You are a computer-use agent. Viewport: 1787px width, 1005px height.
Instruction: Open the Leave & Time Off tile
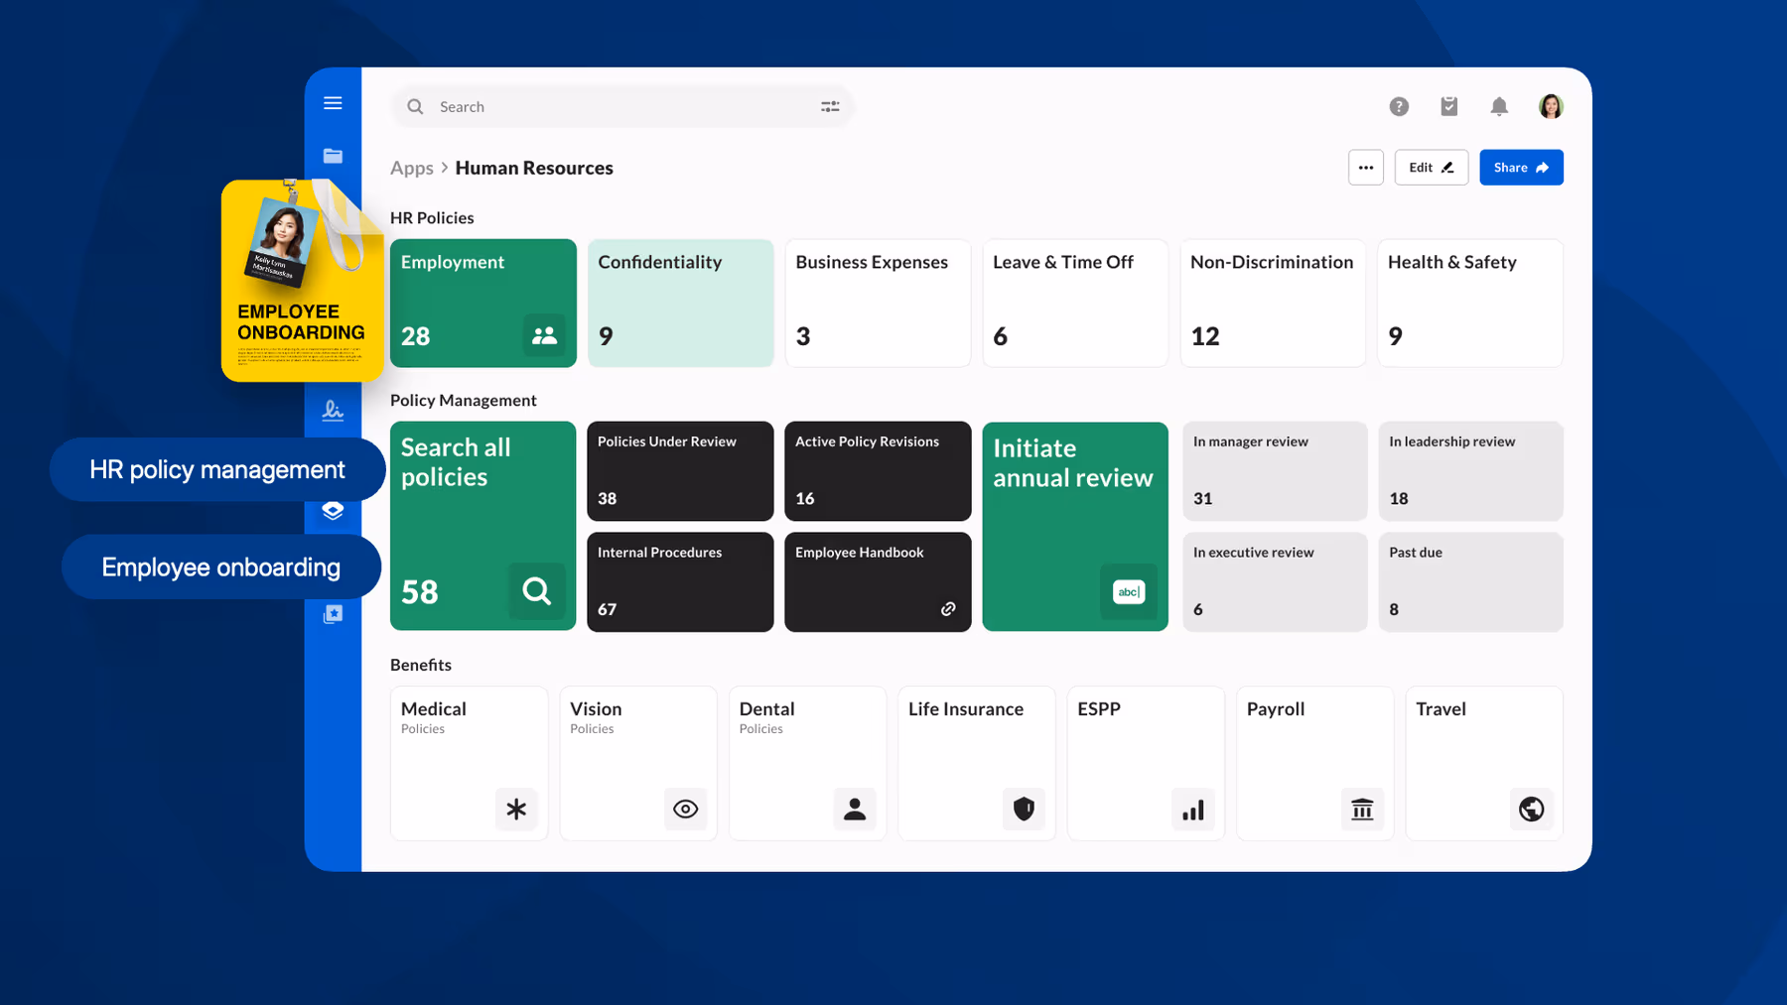1075,303
